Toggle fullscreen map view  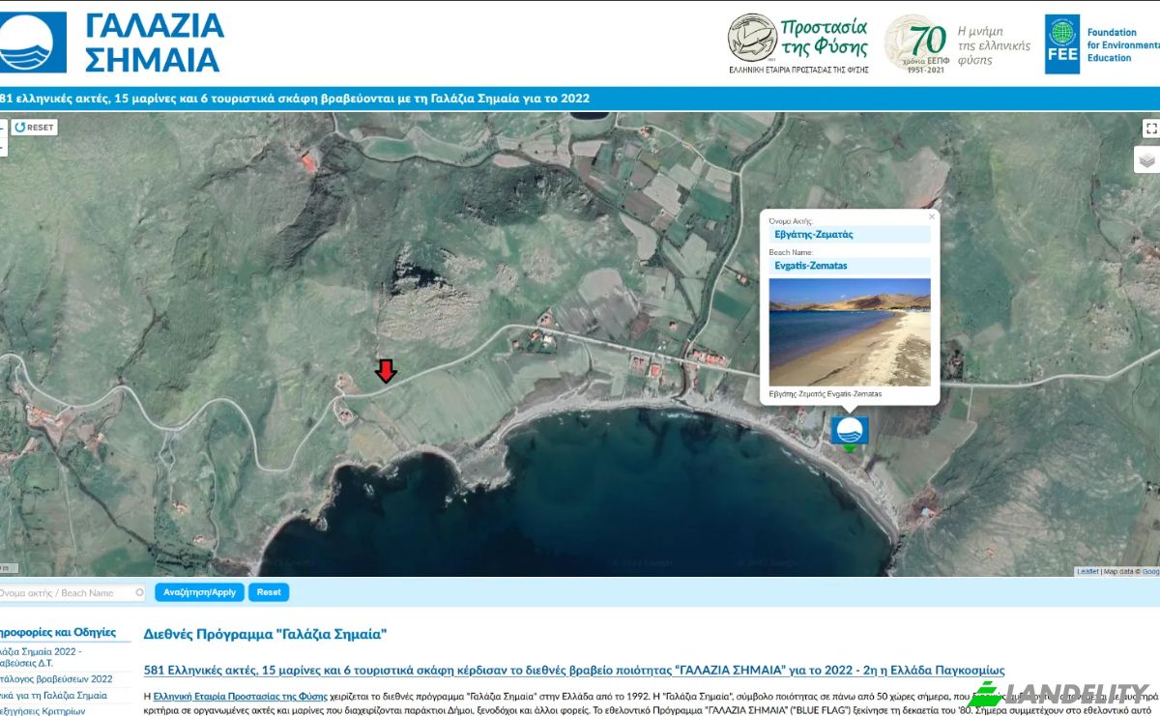pyautogui.click(x=1150, y=129)
